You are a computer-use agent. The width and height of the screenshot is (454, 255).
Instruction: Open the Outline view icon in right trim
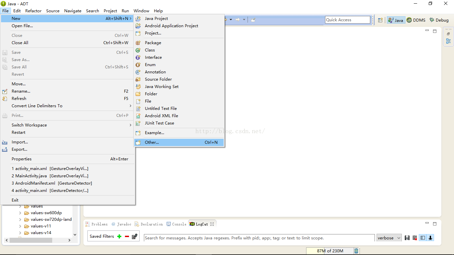(x=448, y=41)
